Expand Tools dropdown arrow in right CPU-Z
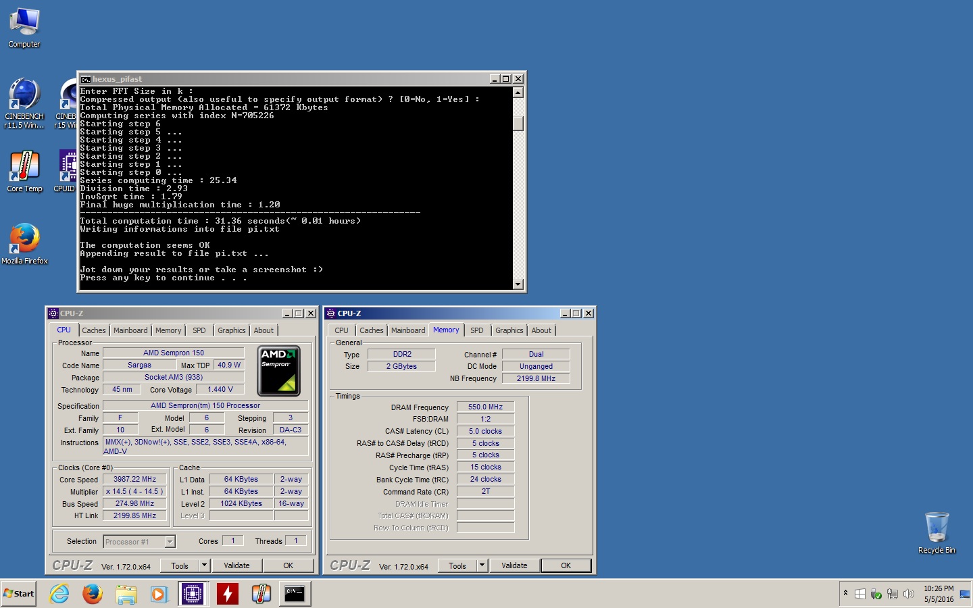 coord(482,565)
